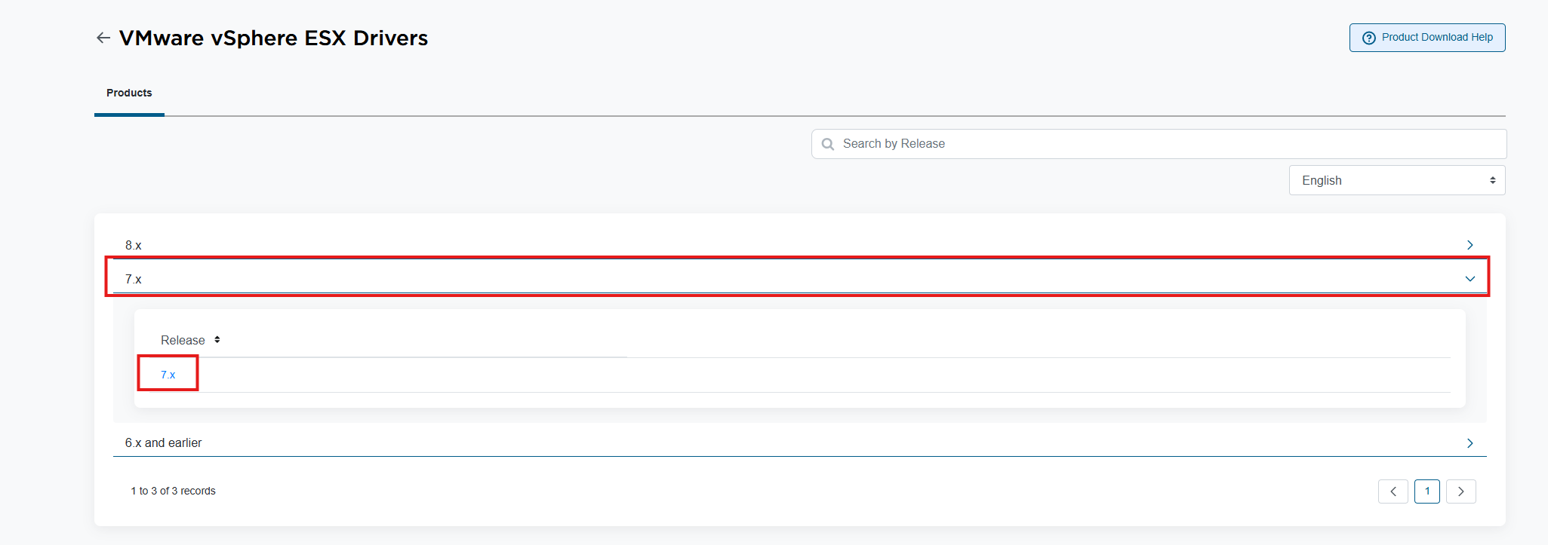This screenshot has width=1548, height=545.
Task: Click the sort arrows next to Release
Action: 217,340
